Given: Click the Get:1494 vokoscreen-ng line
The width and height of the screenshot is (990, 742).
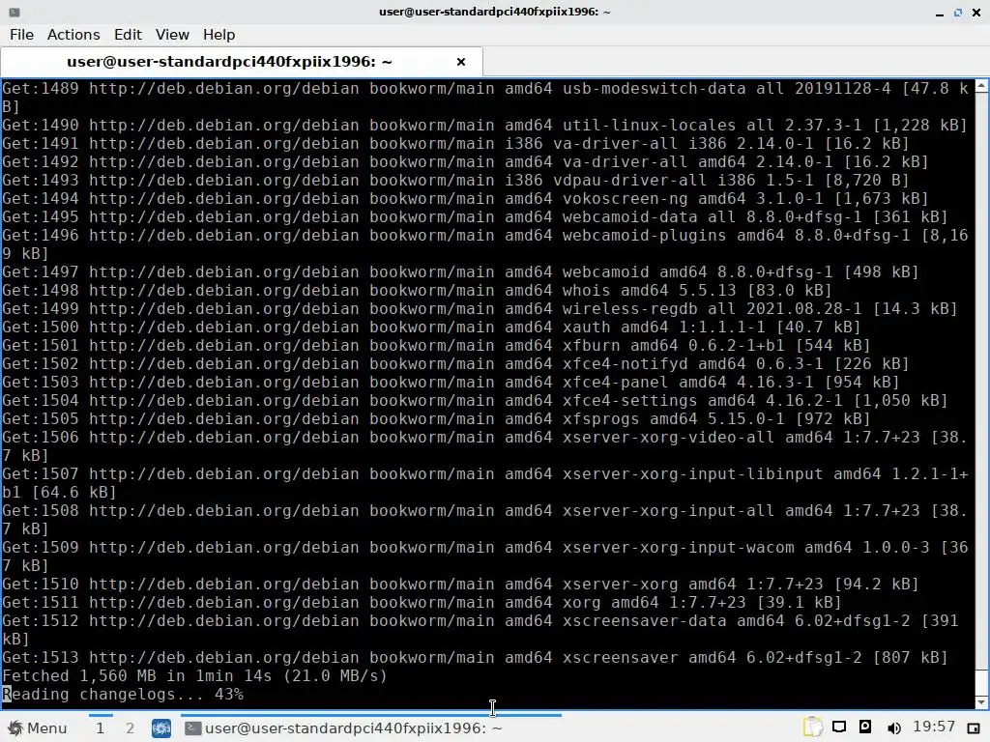Looking at the screenshot, I should (465, 198).
